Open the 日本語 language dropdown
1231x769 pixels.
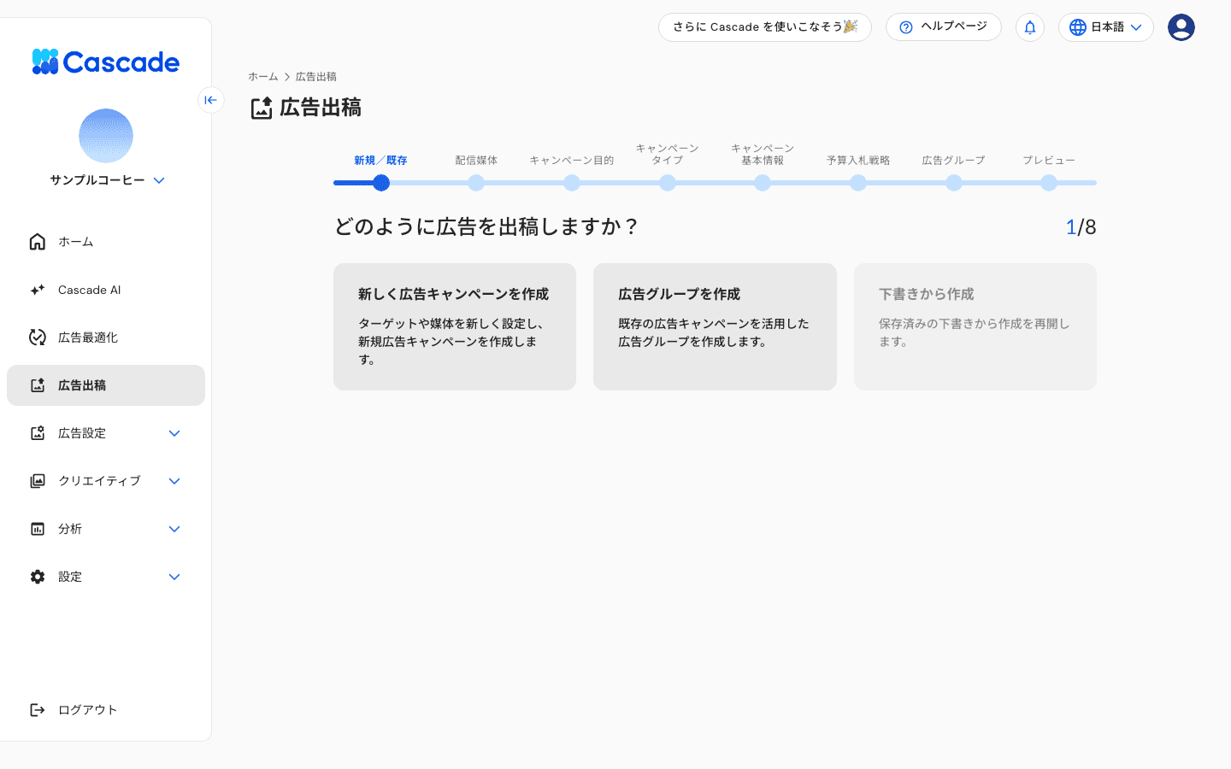click(x=1106, y=27)
